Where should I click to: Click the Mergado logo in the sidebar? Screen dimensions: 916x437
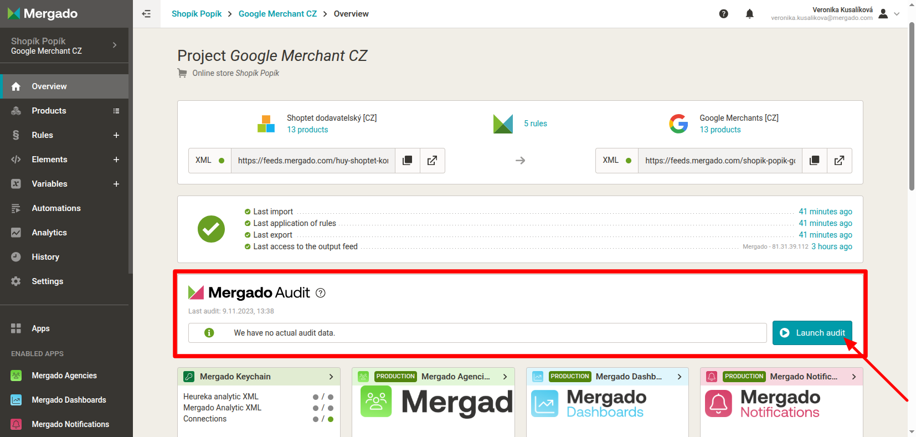[x=43, y=14]
